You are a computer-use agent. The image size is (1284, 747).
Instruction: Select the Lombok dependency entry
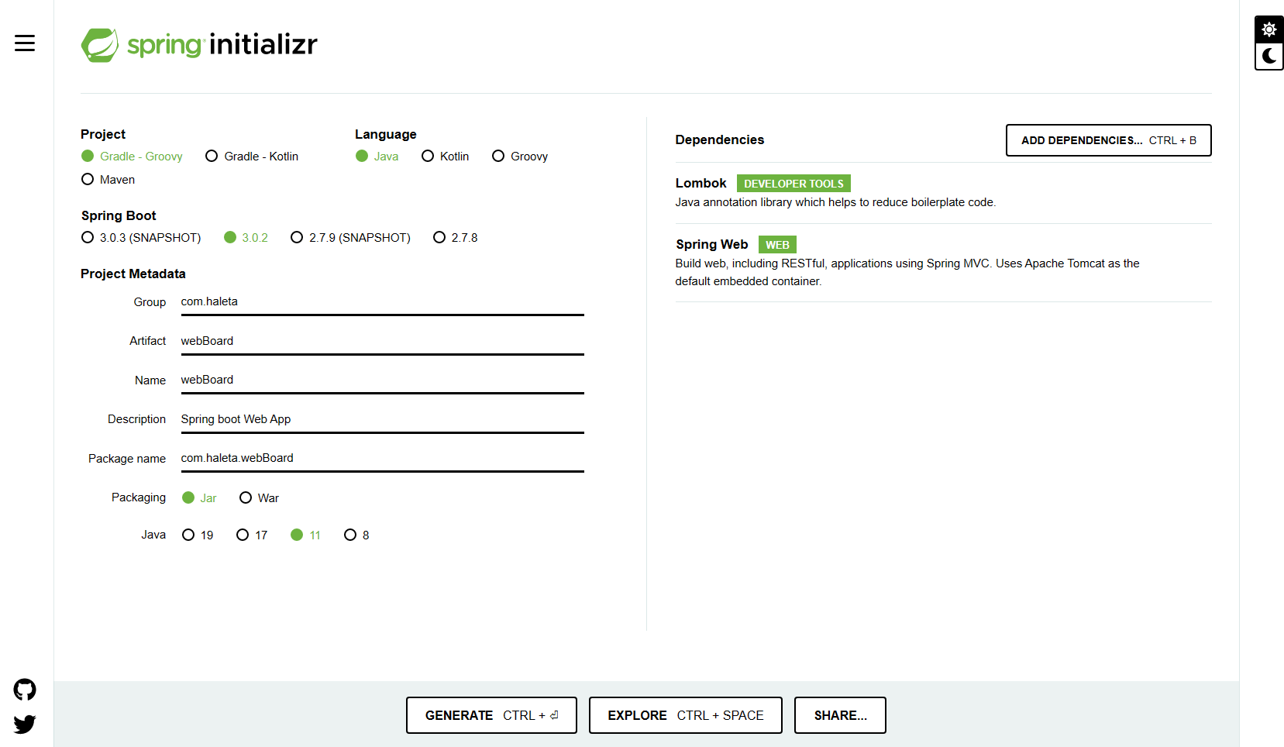(944, 193)
